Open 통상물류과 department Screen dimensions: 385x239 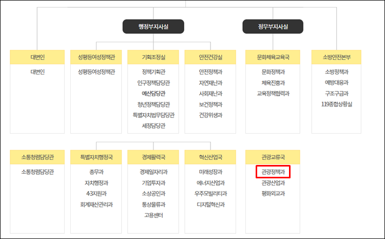point(153,205)
